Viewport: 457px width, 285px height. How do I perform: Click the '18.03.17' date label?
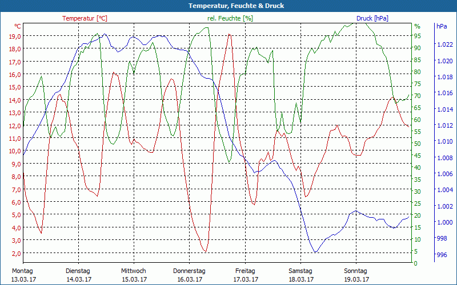(301, 279)
